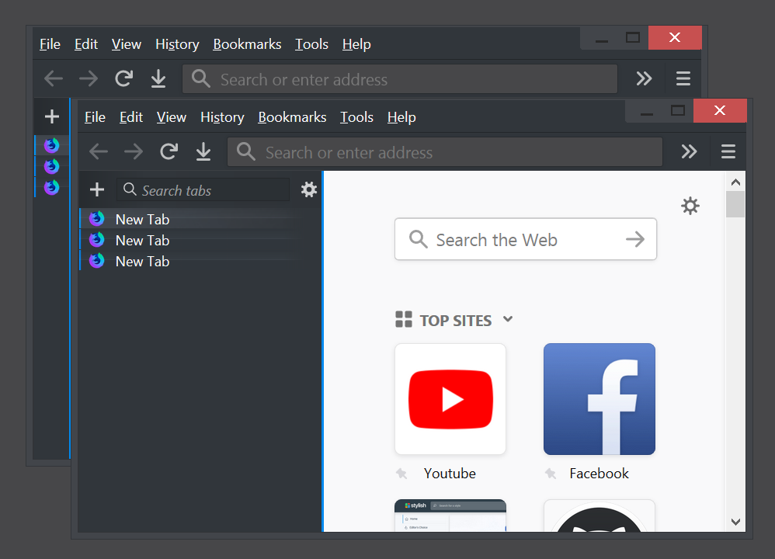Image resolution: width=775 pixels, height=559 pixels.
Task: Open Edit menu in the rear window
Action: click(x=86, y=44)
